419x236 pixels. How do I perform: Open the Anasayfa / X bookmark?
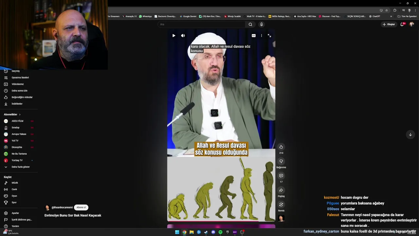point(129,16)
